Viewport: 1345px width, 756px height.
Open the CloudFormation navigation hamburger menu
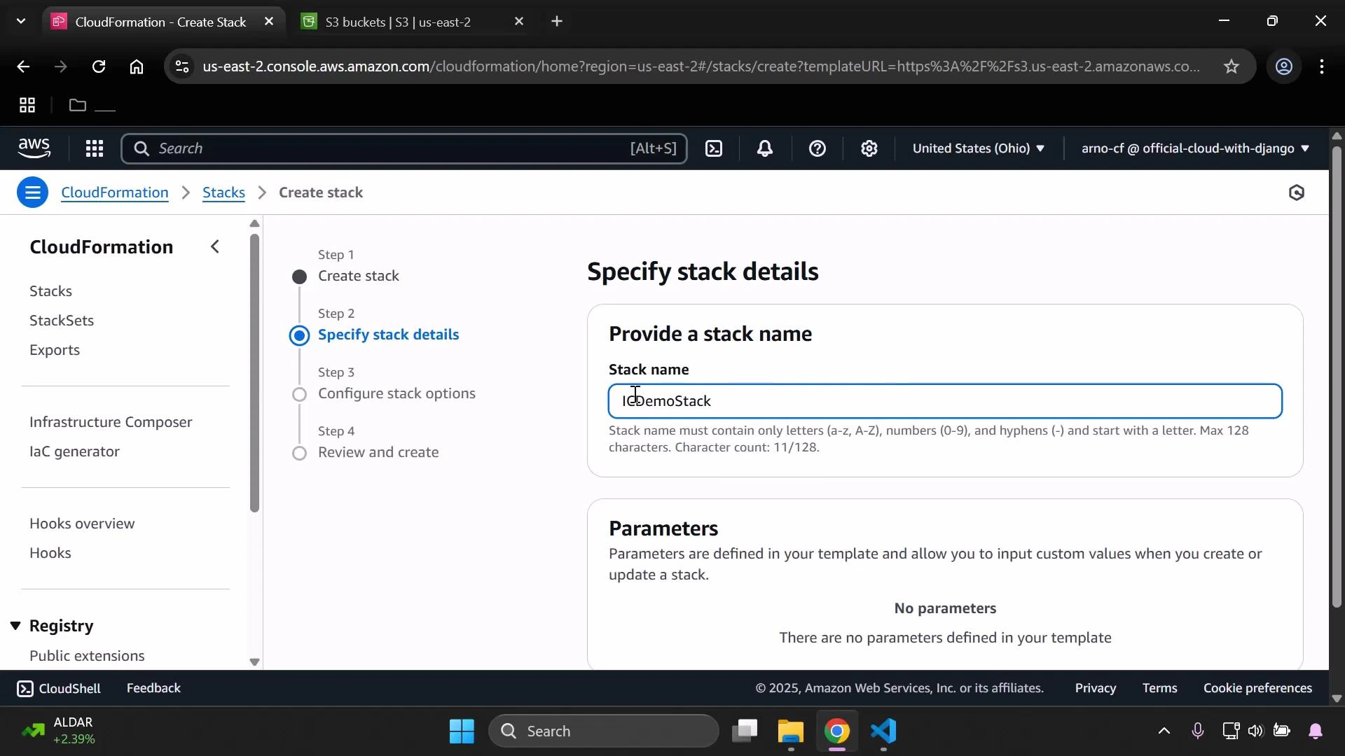click(32, 192)
